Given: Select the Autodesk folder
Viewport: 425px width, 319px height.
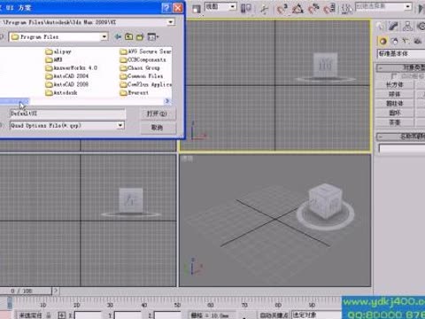Looking at the screenshot, I should [x=61, y=93].
